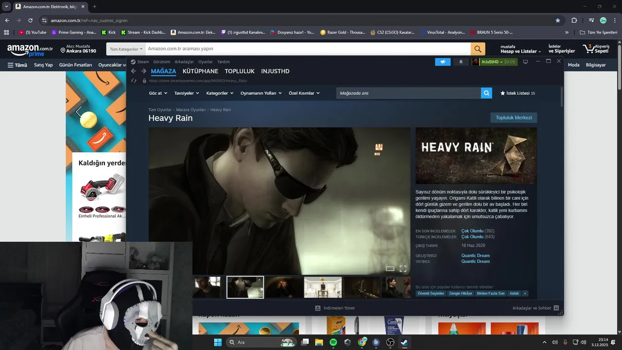
Task: Open İndirmeleri Yönet downloads manager
Action: coord(335,308)
